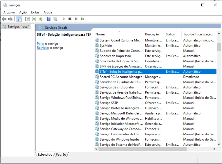
Task: Switch to the Padrão tab
Action: pos(61,155)
